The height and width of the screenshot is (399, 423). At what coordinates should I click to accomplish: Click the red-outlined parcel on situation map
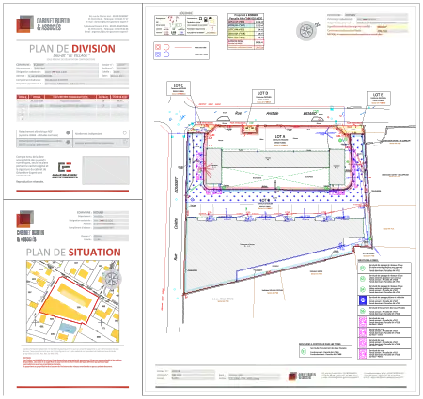coord(69,299)
